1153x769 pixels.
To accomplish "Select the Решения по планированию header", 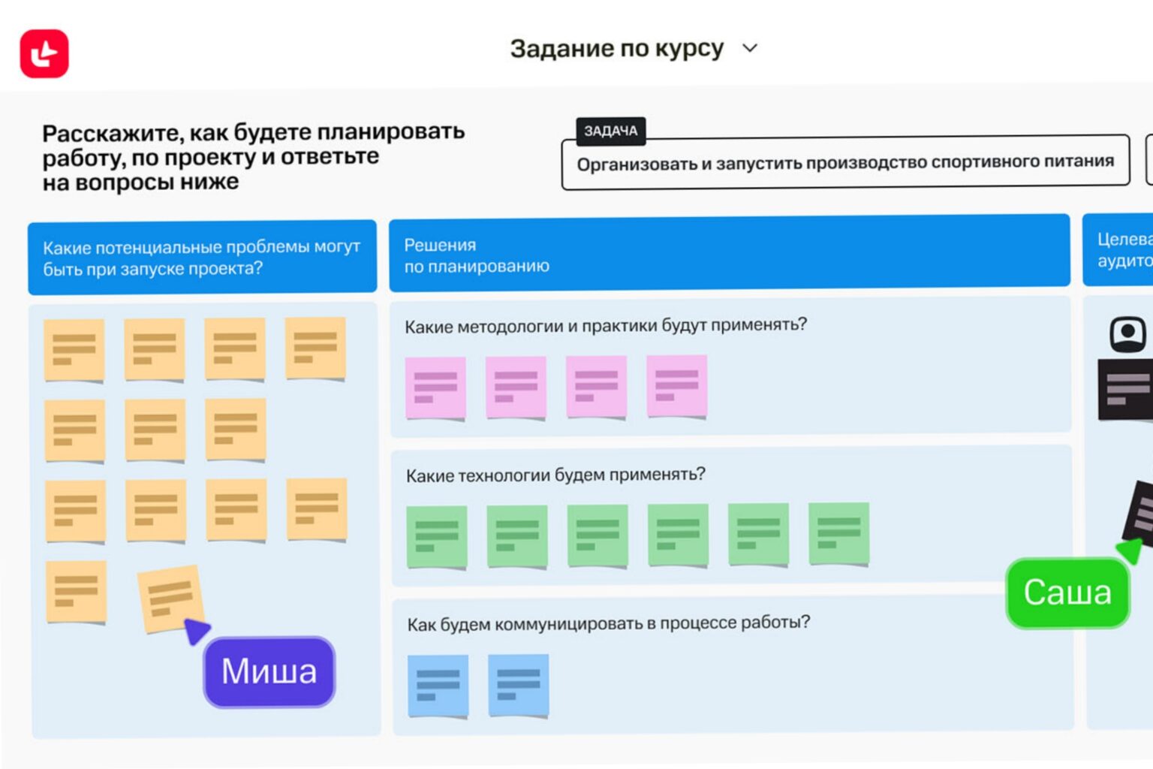I will pyautogui.click(x=728, y=255).
